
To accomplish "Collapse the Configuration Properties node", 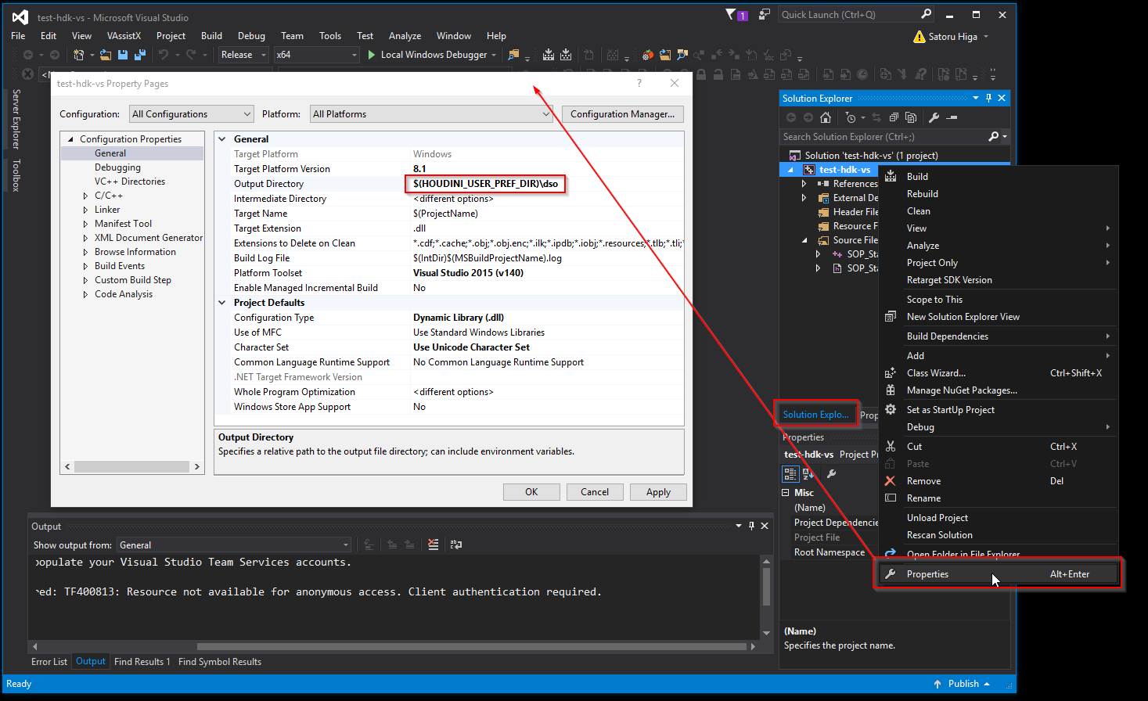I will click(x=71, y=139).
